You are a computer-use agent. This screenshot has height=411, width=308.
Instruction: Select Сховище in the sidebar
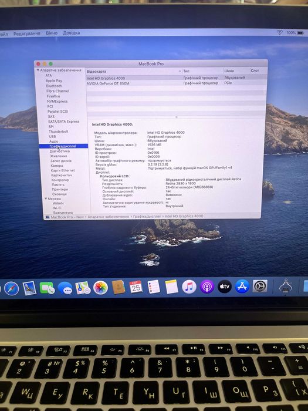tap(59, 194)
